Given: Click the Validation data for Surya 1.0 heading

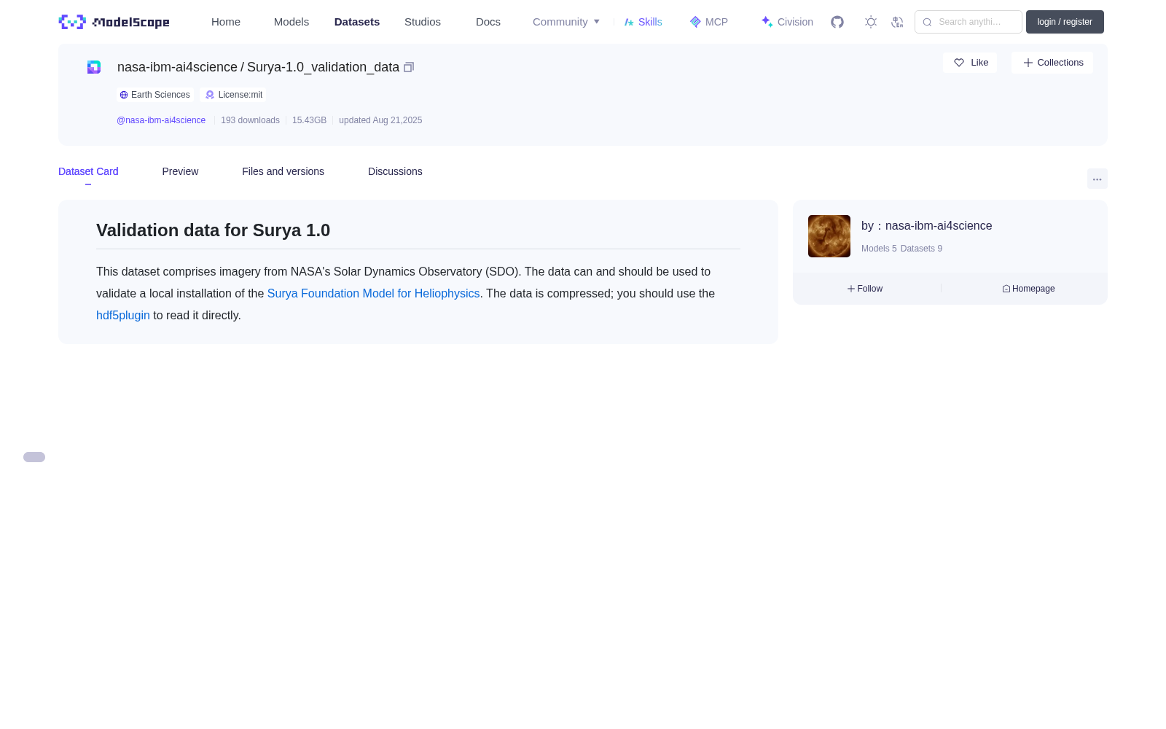Looking at the screenshot, I should click(x=213, y=230).
